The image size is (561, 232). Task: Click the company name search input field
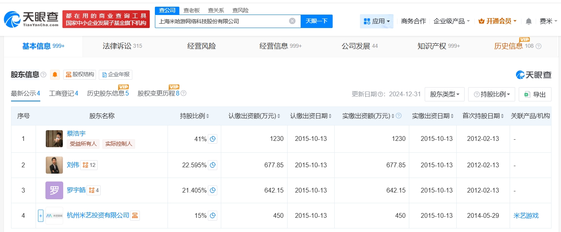point(221,21)
